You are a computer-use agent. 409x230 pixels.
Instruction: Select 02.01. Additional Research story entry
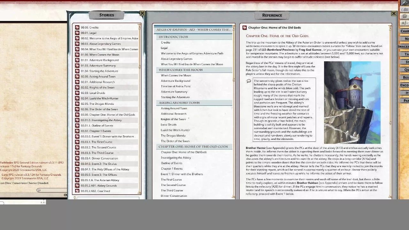(106, 82)
